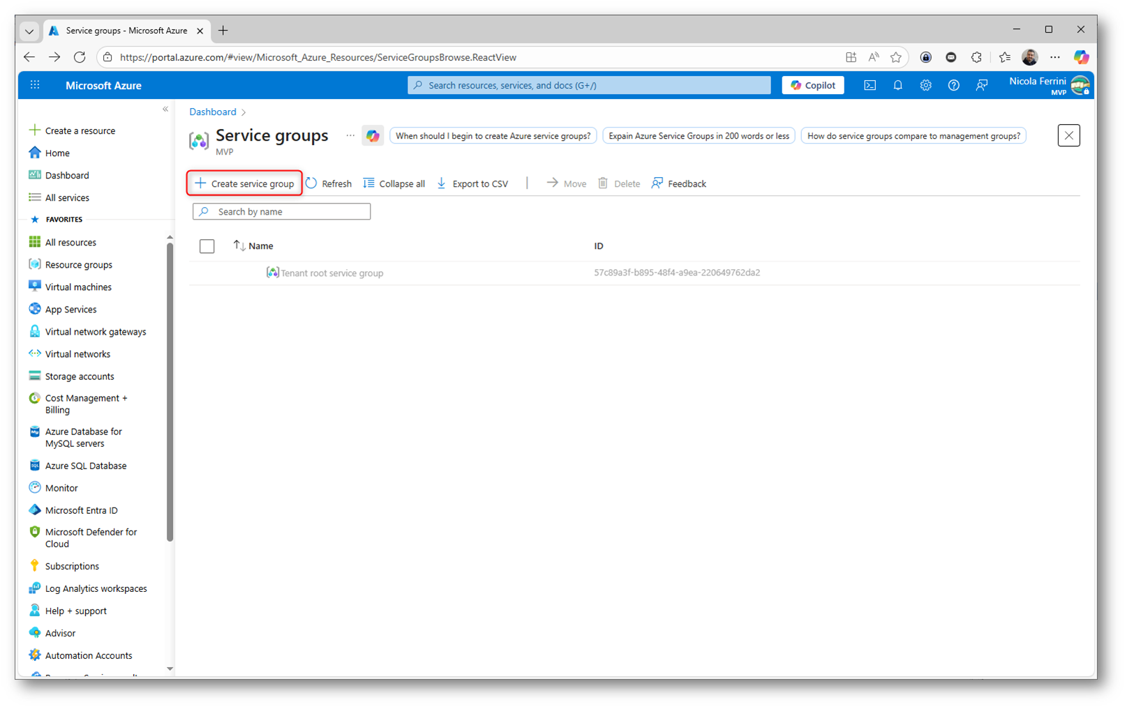
Task: Click the Azure search resources box
Action: click(589, 85)
